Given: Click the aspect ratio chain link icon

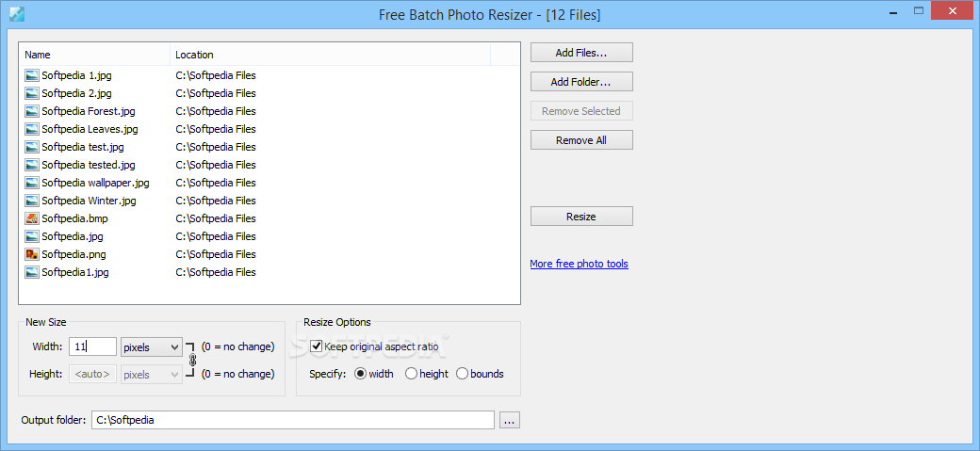Looking at the screenshot, I should (192, 360).
